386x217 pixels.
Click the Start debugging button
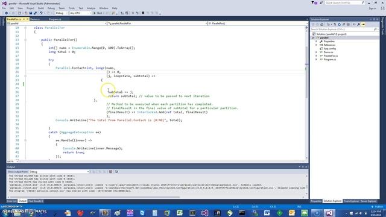click(98, 13)
